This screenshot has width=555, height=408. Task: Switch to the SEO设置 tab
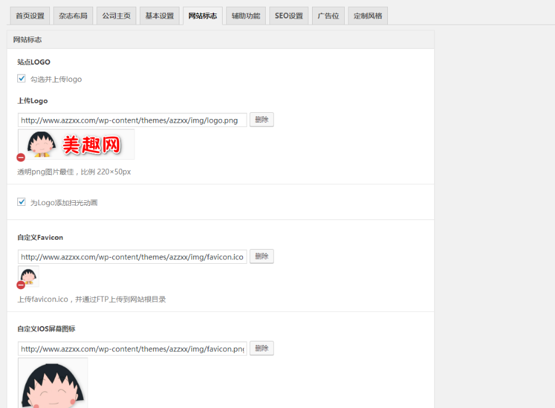pos(288,15)
